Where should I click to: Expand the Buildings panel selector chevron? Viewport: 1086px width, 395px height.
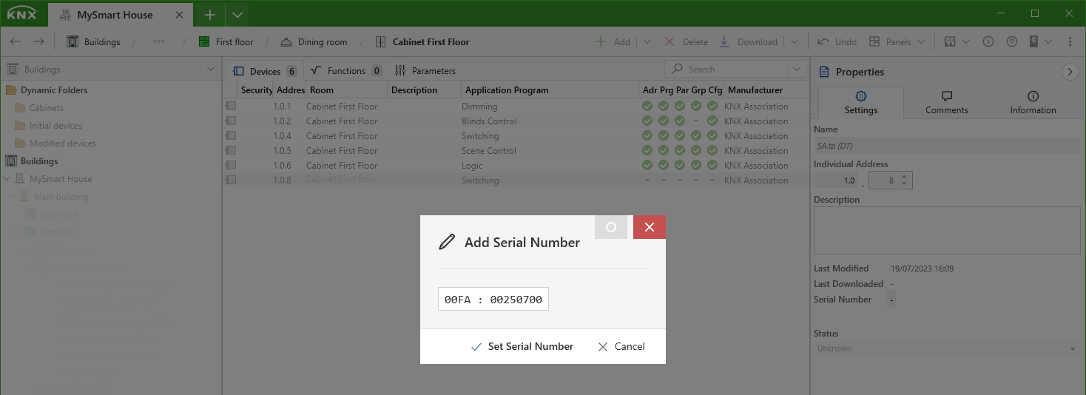tap(210, 70)
